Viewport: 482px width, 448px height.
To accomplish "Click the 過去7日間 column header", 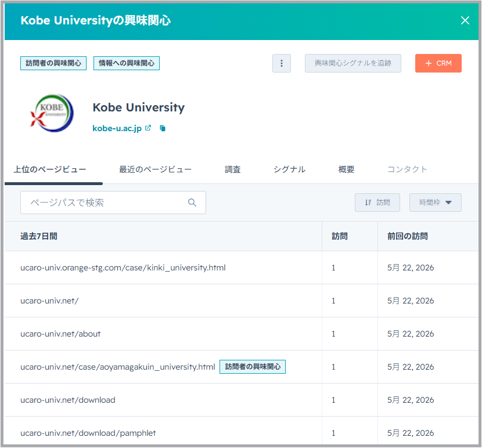I will [39, 236].
